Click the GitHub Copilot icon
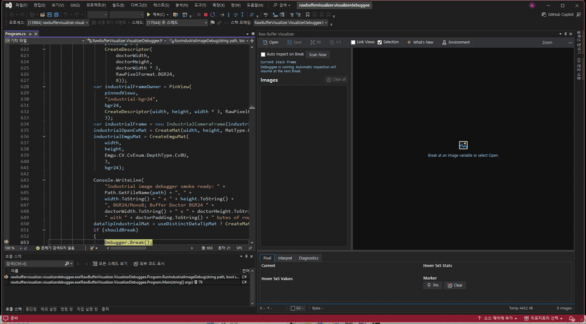 pos(544,15)
